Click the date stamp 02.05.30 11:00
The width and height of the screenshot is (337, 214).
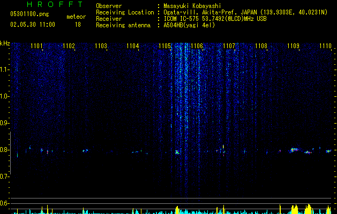pyautogui.click(x=33, y=25)
